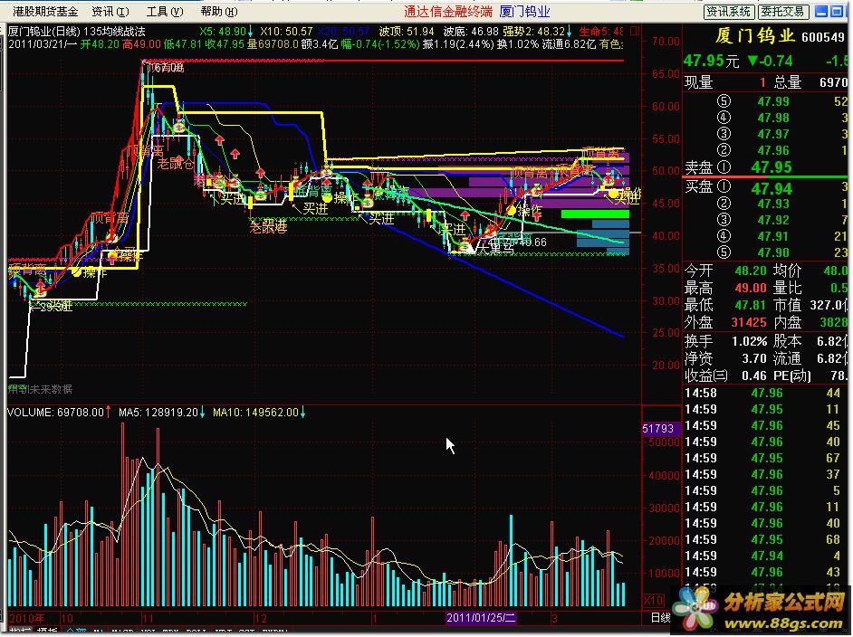Click the 14:59 trade row at 47.94 with volume 4

coord(765,556)
